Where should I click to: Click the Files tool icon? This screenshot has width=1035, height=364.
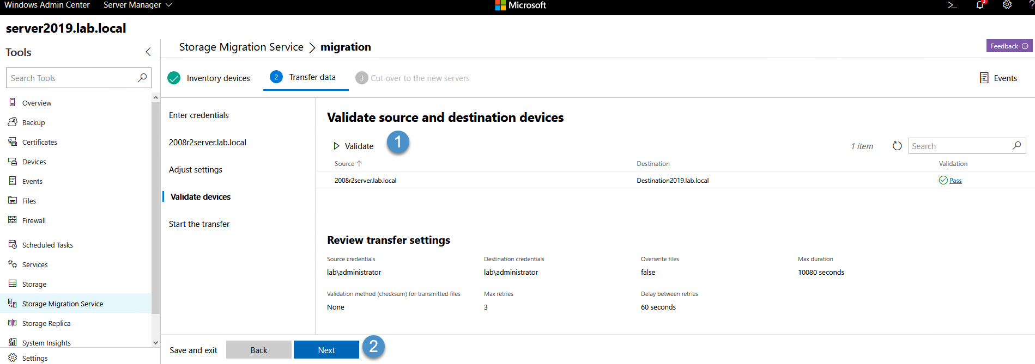tap(13, 200)
